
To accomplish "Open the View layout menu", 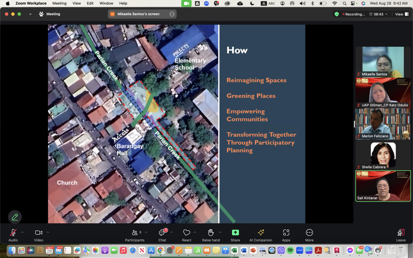I will [x=402, y=14].
